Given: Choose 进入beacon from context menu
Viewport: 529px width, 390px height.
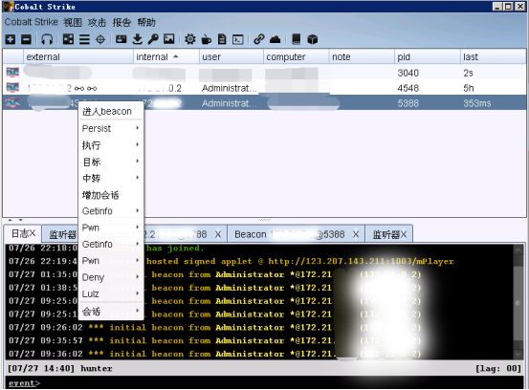Looking at the screenshot, I should click(x=111, y=111).
